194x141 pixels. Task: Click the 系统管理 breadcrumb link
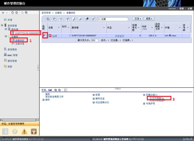click(x=46, y=13)
